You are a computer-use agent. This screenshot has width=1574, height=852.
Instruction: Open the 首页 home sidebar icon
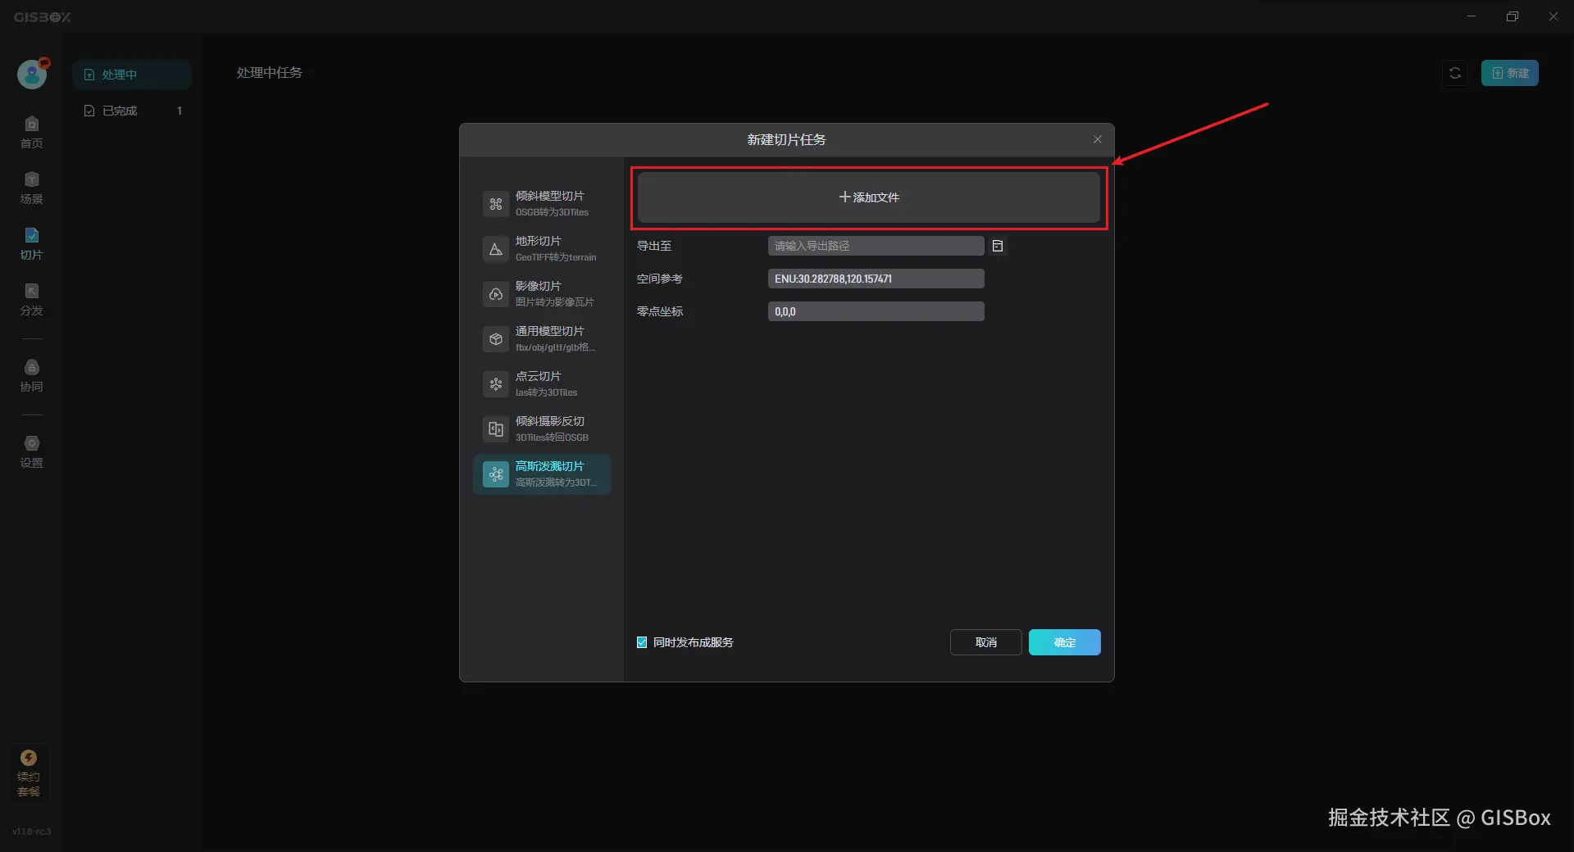[31, 132]
